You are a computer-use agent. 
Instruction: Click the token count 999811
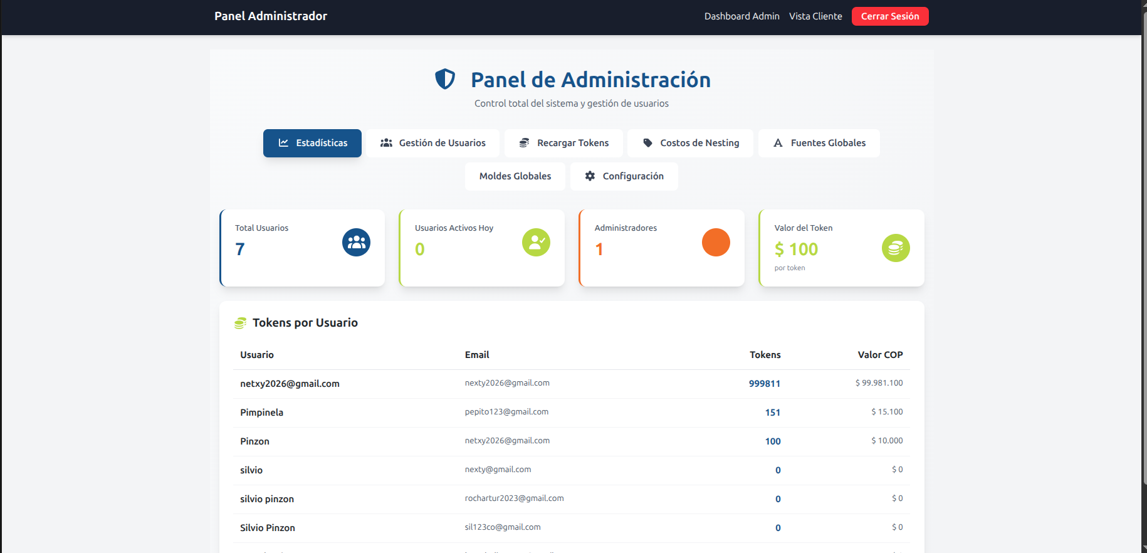pyautogui.click(x=765, y=384)
